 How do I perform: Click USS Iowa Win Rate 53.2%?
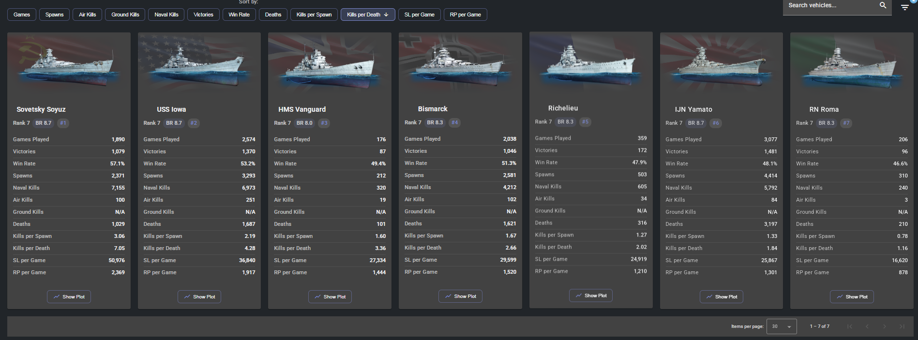248,163
